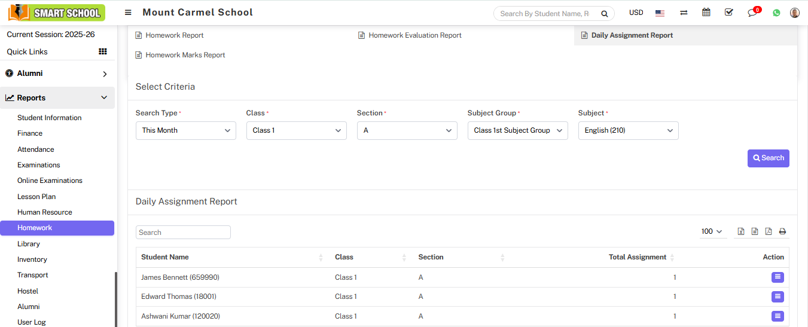Viewport: 808px width, 327px height.
Task: Click the table search input field
Action: click(183, 233)
